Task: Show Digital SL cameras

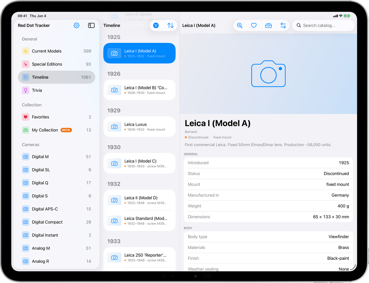Action: tap(56, 170)
